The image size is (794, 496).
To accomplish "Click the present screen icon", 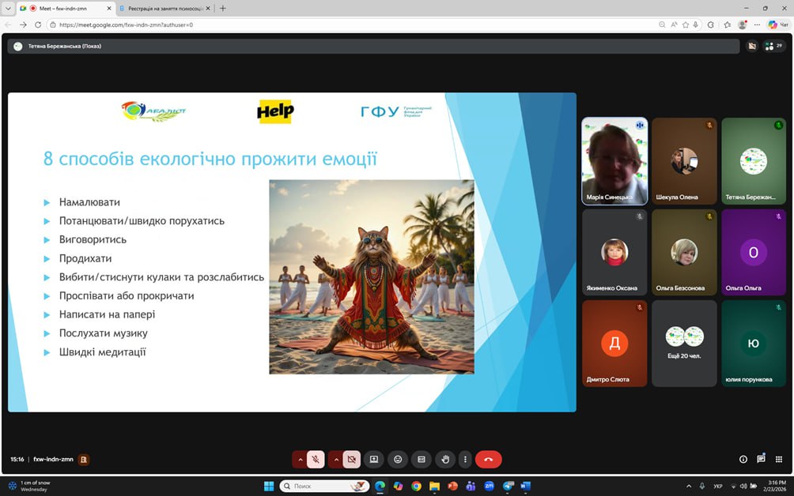I will coord(374,459).
